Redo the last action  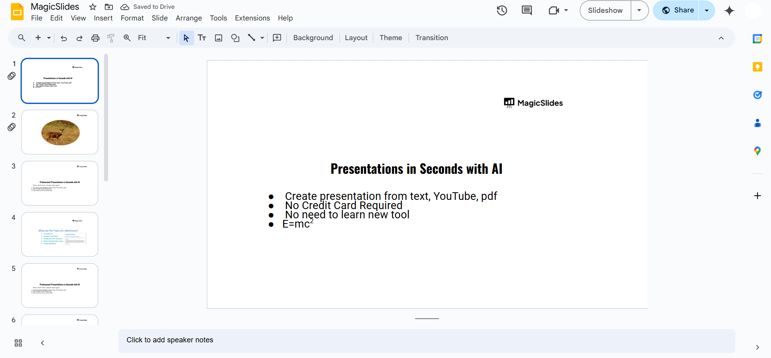click(x=80, y=38)
